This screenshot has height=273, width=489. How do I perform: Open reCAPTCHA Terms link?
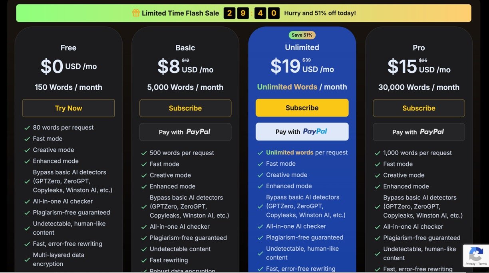(483, 264)
